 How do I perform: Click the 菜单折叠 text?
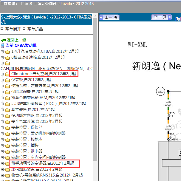click(35, 29)
